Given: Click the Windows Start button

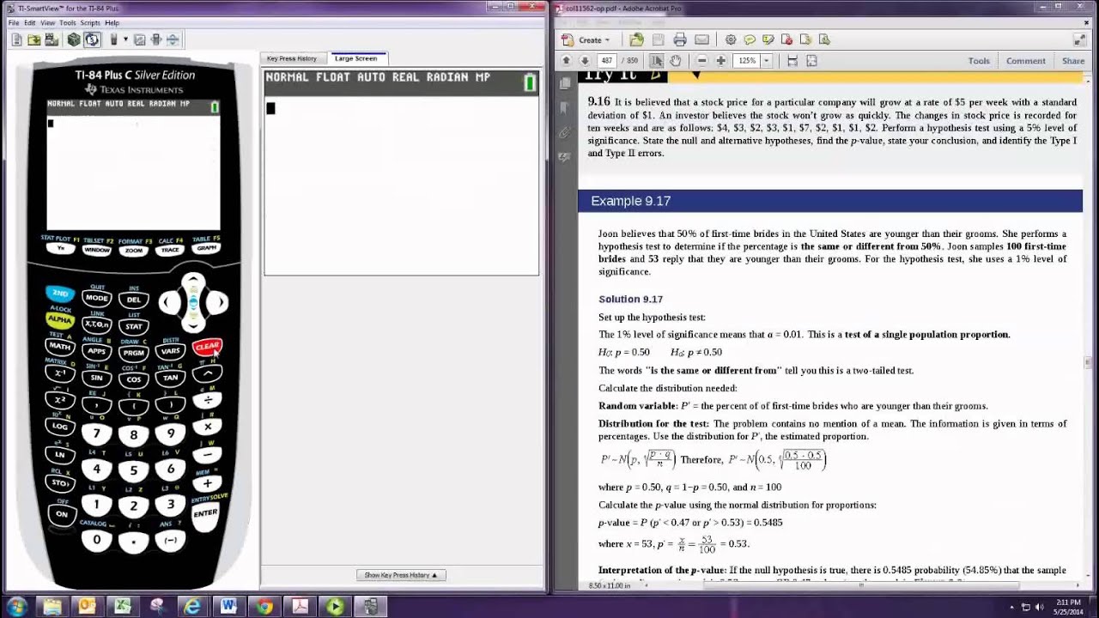Looking at the screenshot, I should [17, 607].
